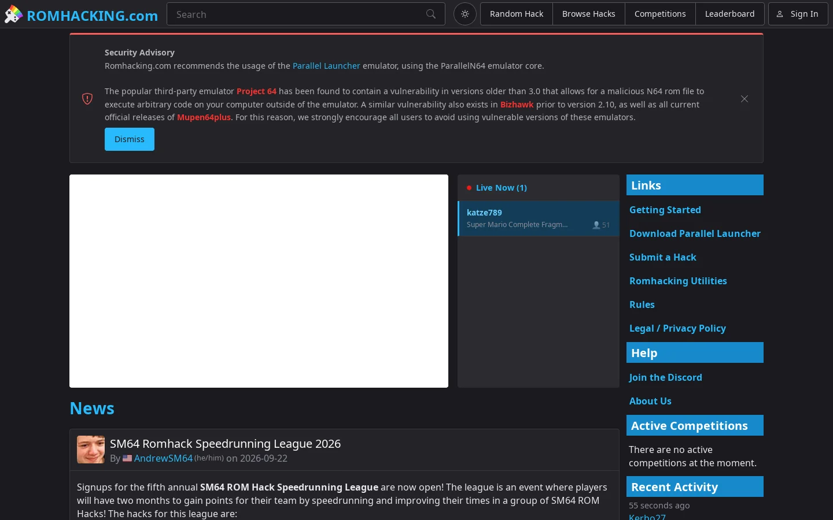Click the viewer count icon for katze789
Image resolution: width=833 pixels, height=520 pixels.
[596, 225]
